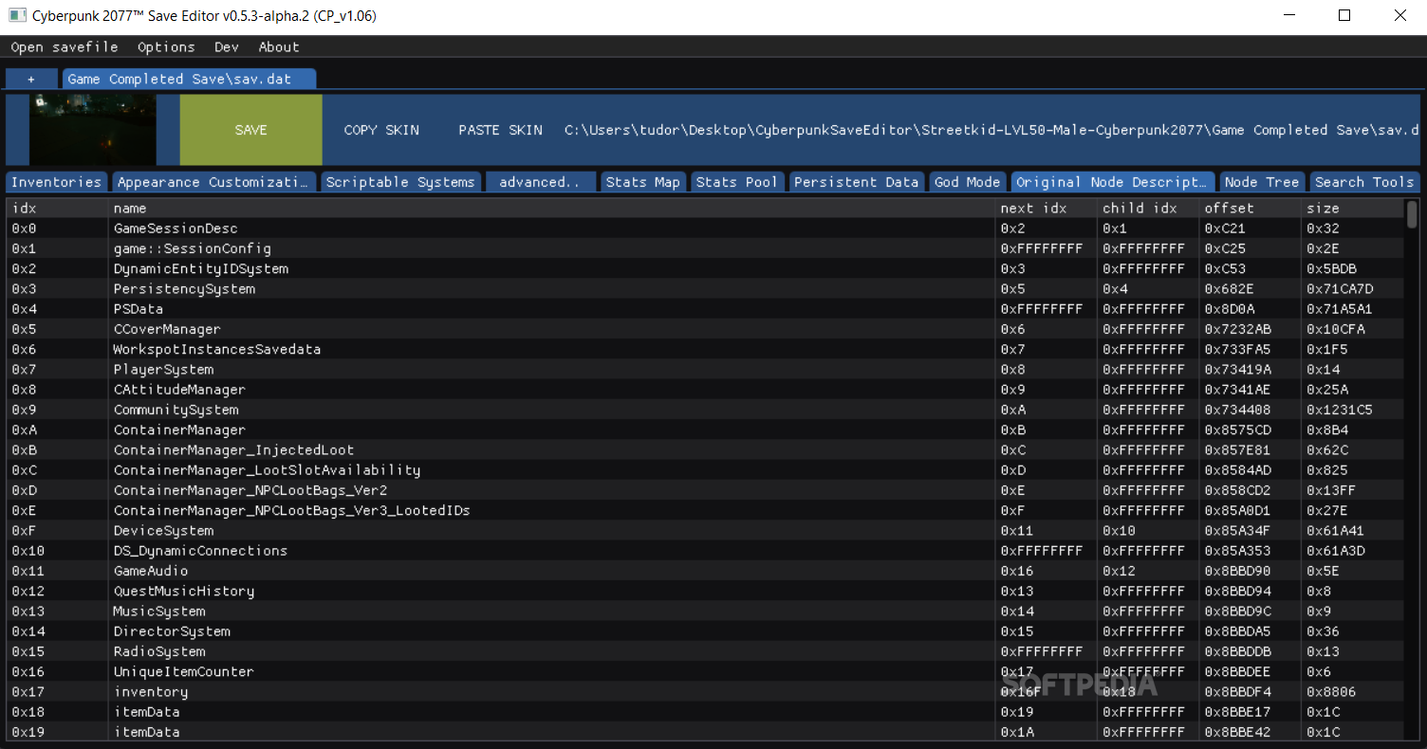This screenshot has width=1427, height=749.
Task: Click the 'name' column header
Action: (129, 208)
